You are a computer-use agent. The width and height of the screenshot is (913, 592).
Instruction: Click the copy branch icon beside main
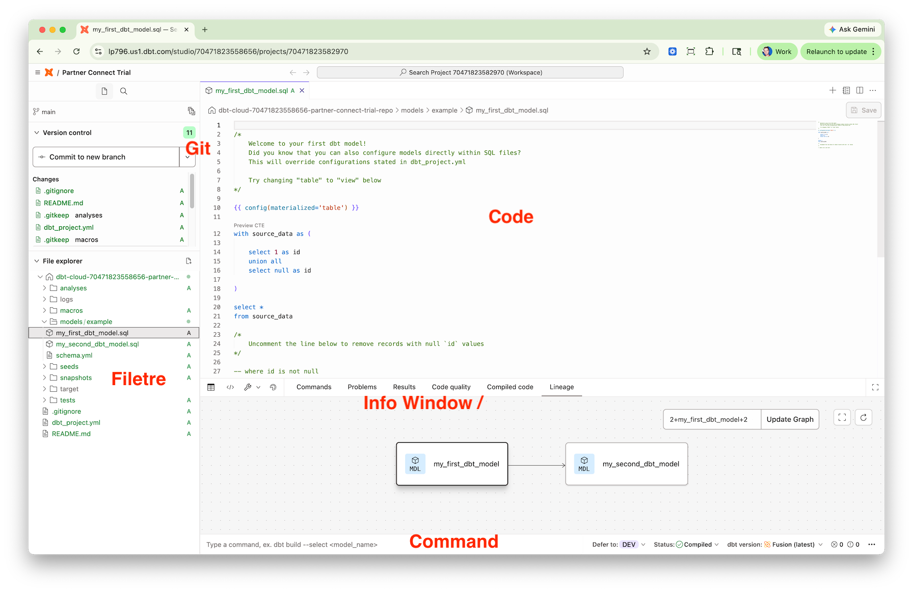(192, 111)
